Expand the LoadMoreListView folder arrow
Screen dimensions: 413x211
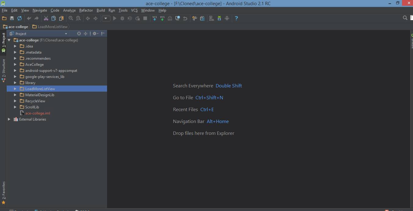pyautogui.click(x=15, y=89)
